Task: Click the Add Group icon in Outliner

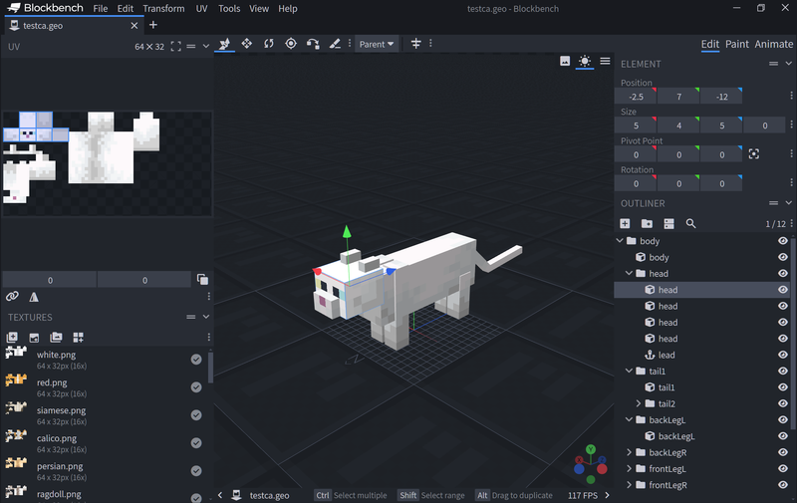Action: pos(647,223)
